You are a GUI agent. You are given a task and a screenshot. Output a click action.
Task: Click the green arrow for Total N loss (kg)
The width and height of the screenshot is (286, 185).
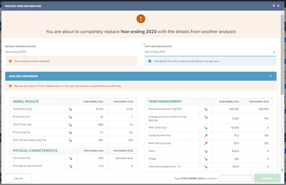click(70, 109)
